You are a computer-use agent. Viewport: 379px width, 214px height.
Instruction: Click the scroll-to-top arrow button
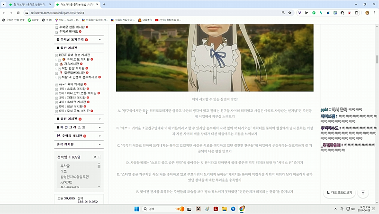point(363,193)
